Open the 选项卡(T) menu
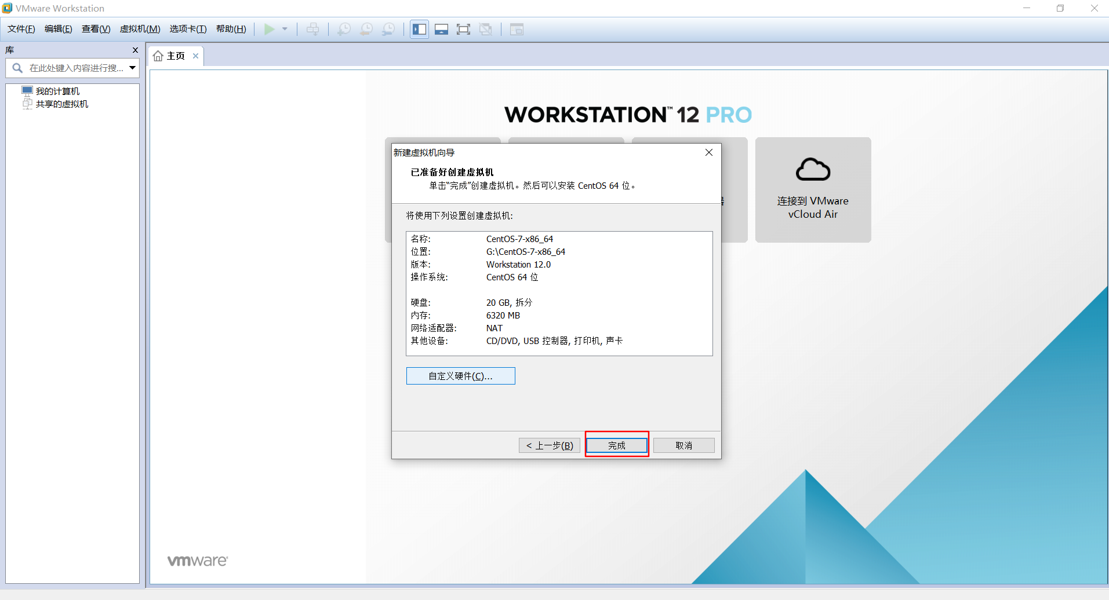 [188, 29]
